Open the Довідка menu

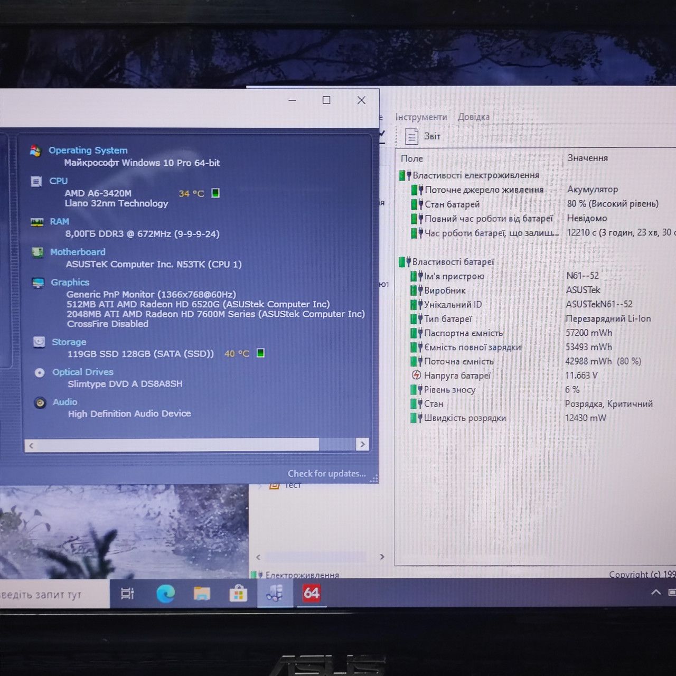[474, 117]
